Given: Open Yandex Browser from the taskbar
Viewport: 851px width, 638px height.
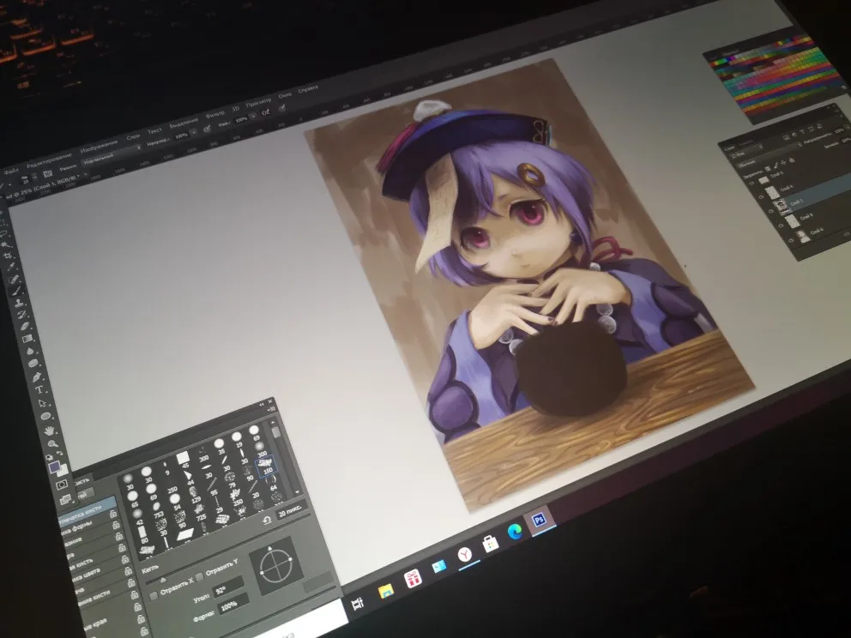Looking at the screenshot, I should point(465,555).
